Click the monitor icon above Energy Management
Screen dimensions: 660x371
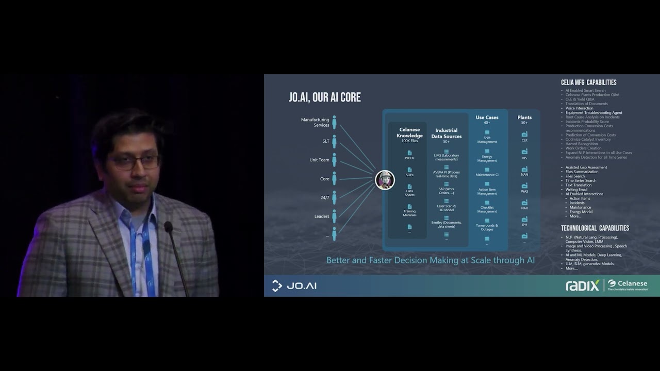click(x=487, y=151)
